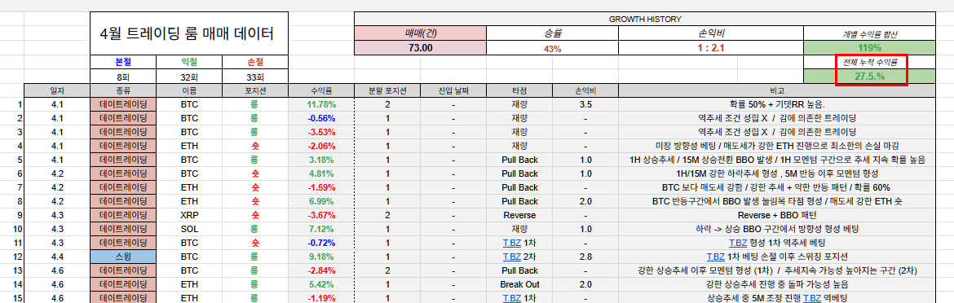Select the 43% win rate cell
This screenshot has height=303, width=954.
pyautogui.click(x=553, y=48)
